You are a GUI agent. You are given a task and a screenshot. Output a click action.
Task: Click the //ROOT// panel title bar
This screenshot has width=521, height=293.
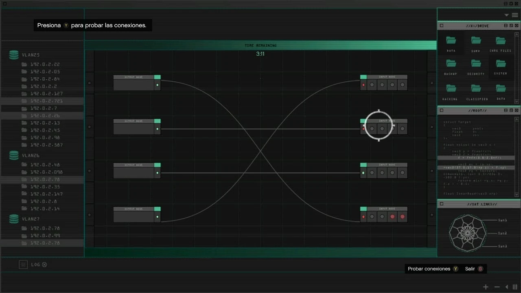[x=478, y=110]
